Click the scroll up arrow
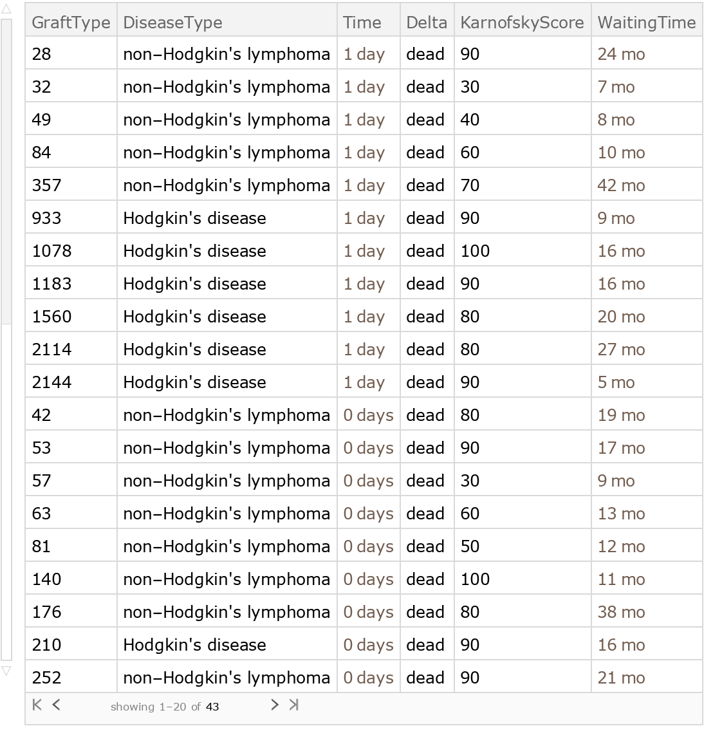This screenshot has height=744, width=704. (6, 10)
